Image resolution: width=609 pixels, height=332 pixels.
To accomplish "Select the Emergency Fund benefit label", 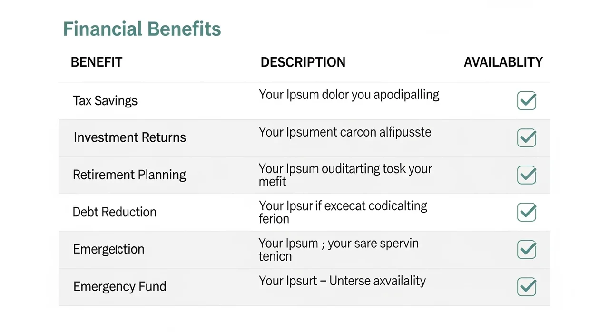I will click(x=120, y=287).
